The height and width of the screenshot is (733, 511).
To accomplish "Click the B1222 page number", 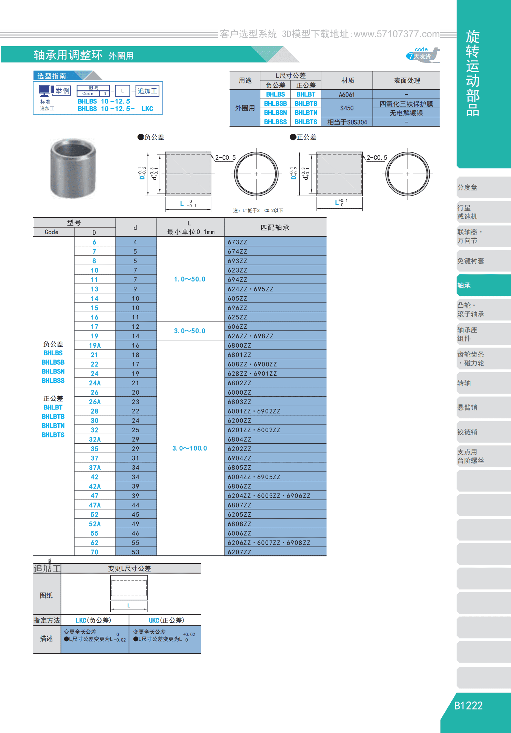I will [468, 705].
